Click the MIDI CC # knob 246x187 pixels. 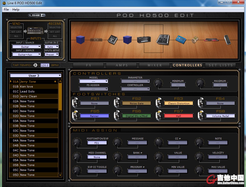(159, 142)
